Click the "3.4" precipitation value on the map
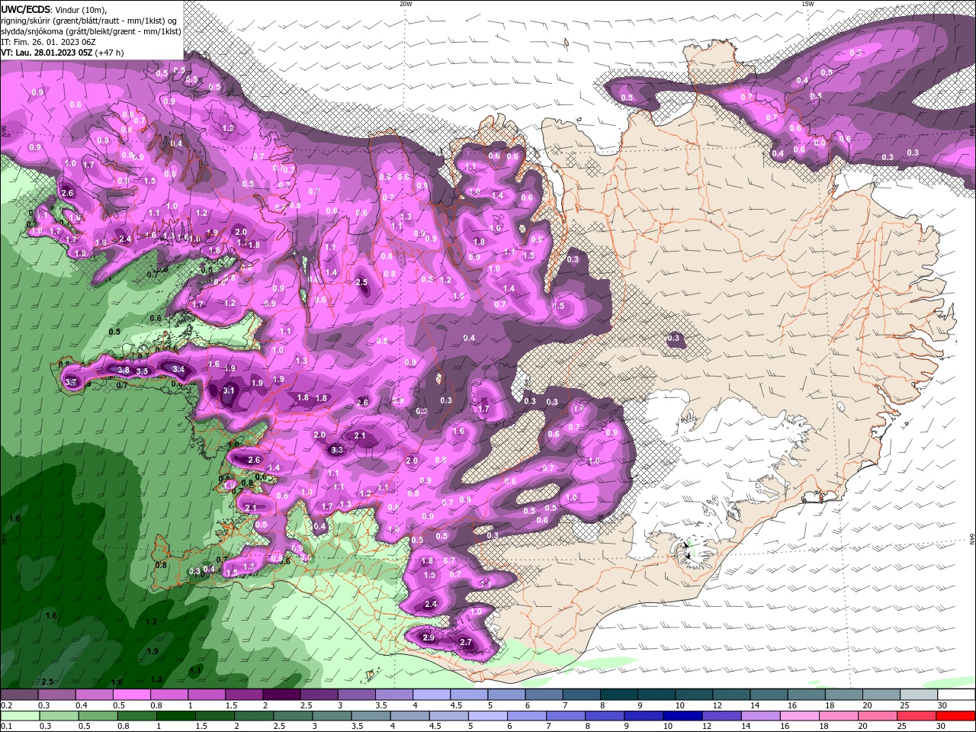 pyautogui.click(x=178, y=369)
